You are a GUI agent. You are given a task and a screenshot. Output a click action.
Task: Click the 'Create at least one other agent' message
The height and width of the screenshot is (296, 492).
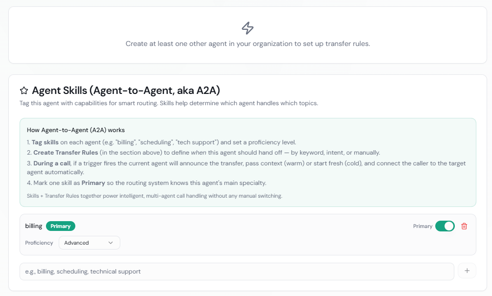click(x=247, y=44)
